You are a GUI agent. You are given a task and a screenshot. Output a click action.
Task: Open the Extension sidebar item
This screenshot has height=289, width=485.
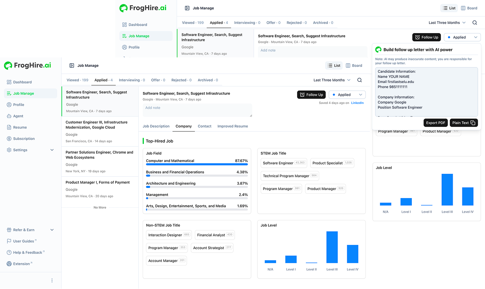tap(19, 264)
